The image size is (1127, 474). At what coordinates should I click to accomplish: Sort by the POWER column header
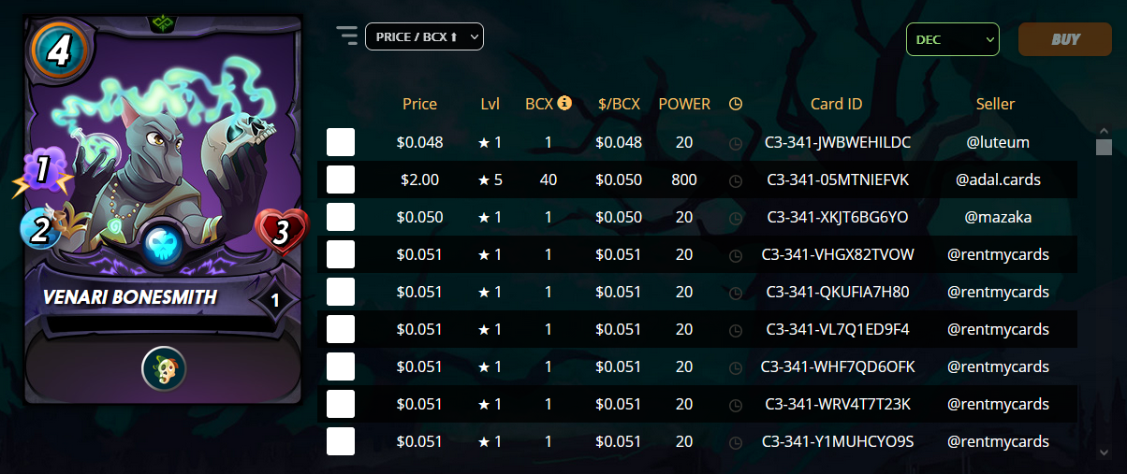(x=684, y=104)
